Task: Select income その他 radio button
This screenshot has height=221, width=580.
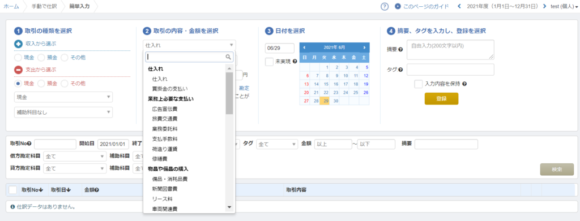Action: pos(65,58)
